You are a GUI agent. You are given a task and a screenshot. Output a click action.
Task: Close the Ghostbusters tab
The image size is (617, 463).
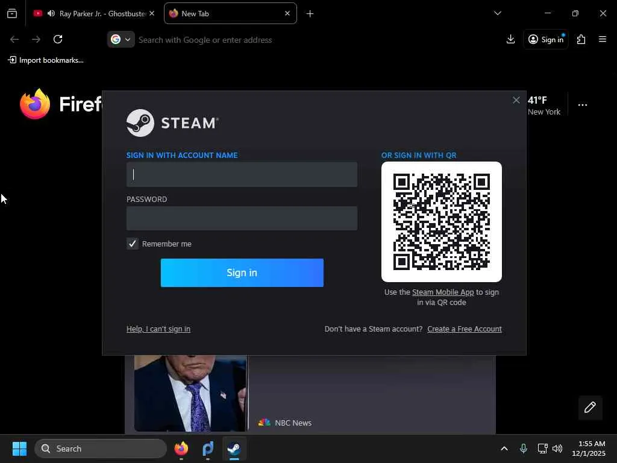tap(152, 13)
